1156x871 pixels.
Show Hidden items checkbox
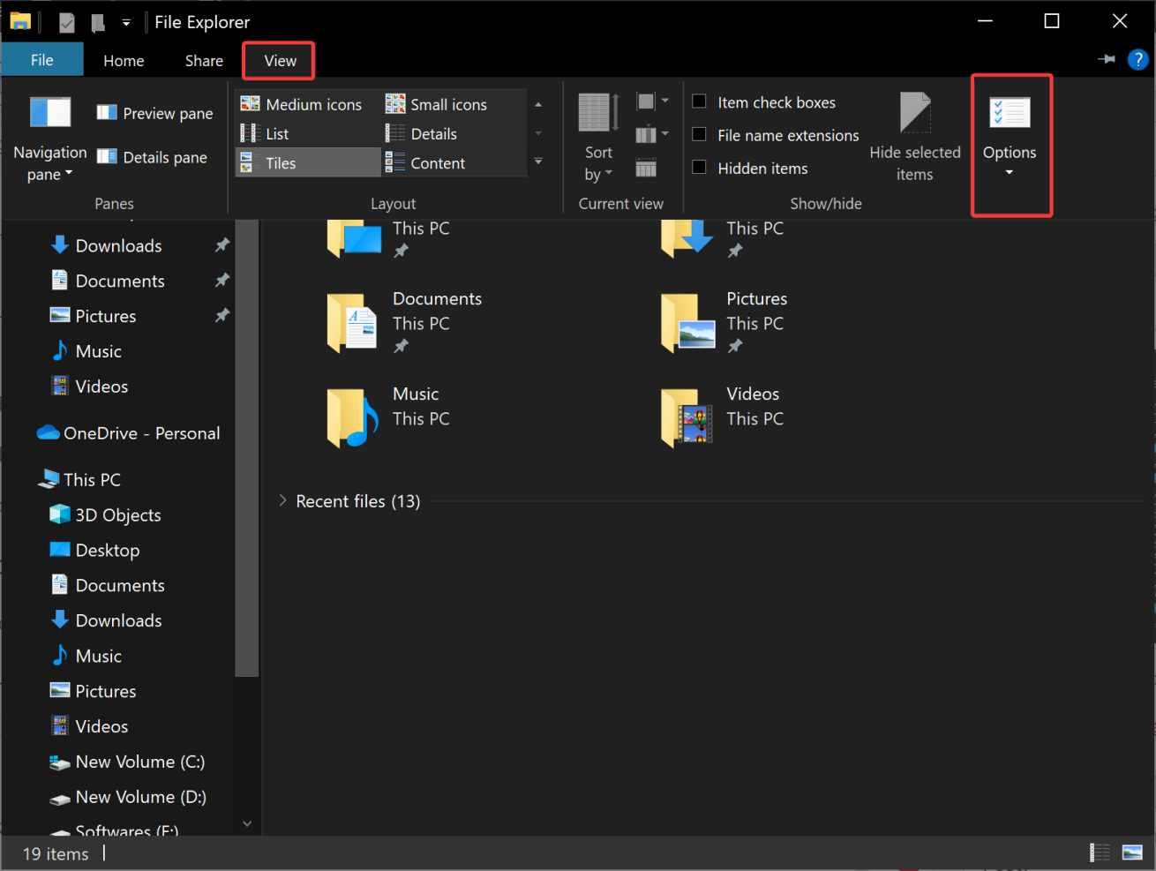[699, 168]
